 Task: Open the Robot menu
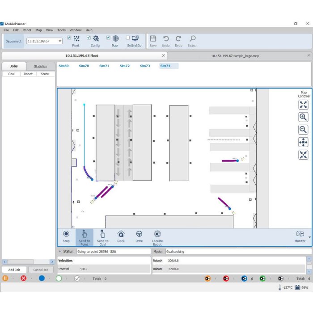pyautogui.click(x=27, y=30)
